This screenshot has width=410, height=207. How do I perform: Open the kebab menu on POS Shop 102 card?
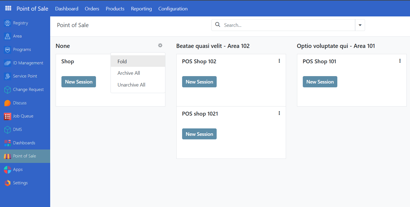279,61
